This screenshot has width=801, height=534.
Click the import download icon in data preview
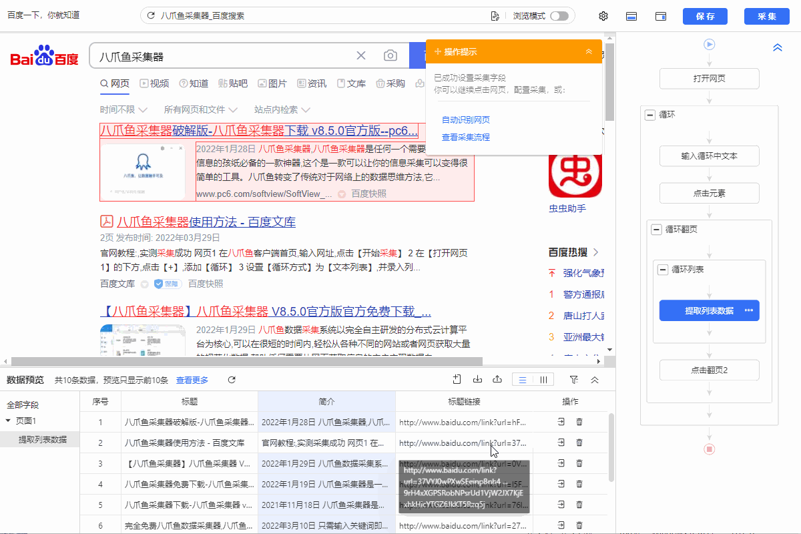pos(477,380)
